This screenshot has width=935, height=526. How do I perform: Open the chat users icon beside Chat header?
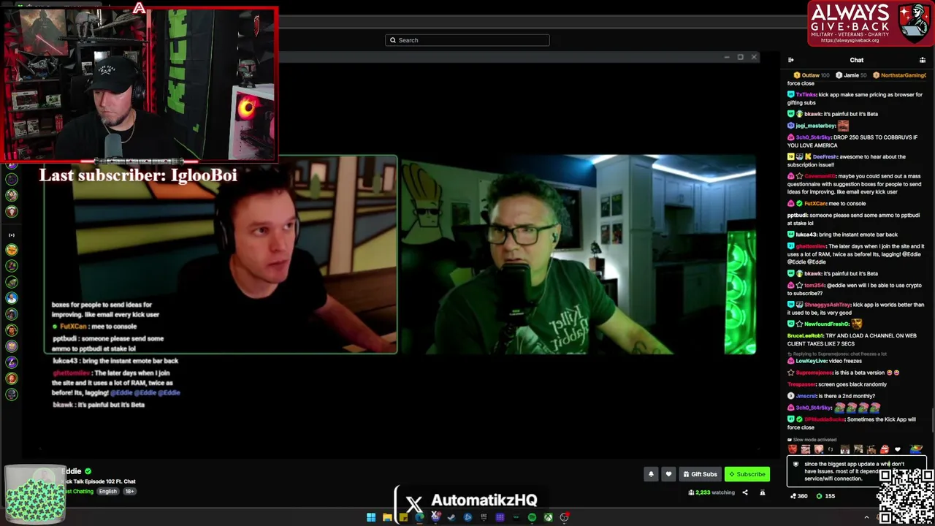922,60
